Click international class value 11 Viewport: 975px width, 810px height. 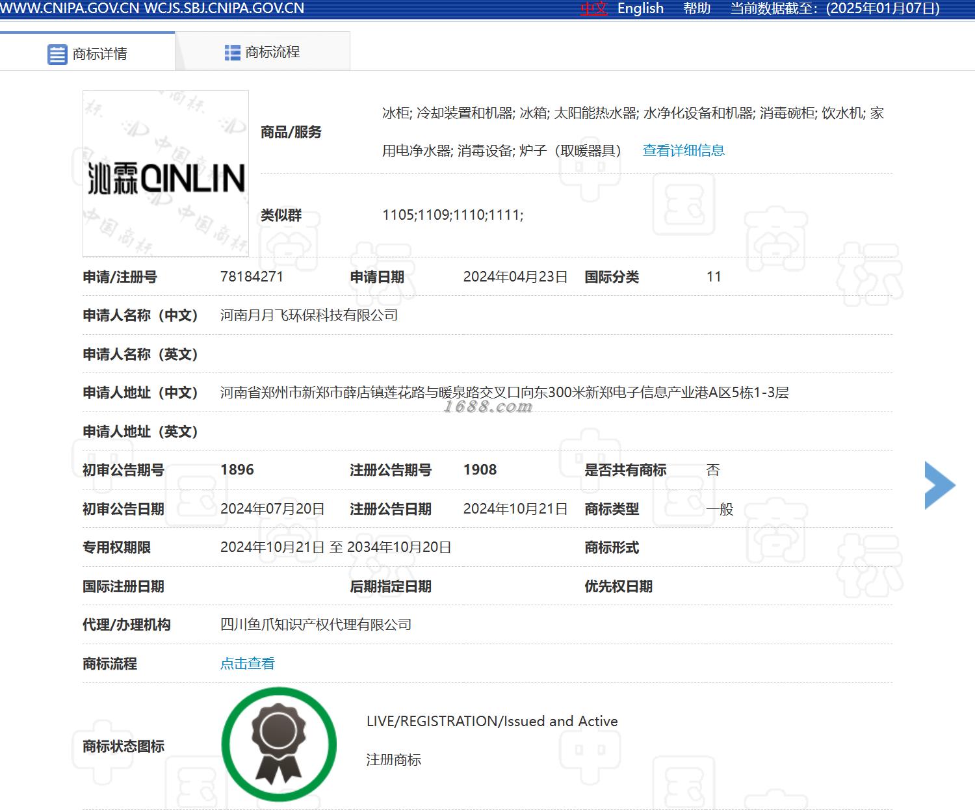714,276
